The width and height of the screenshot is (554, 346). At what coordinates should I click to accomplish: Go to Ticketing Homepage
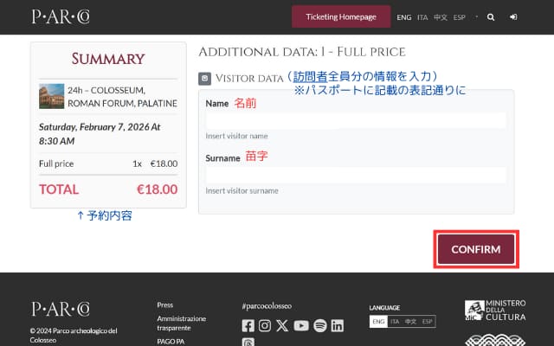click(x=341, y=17)
